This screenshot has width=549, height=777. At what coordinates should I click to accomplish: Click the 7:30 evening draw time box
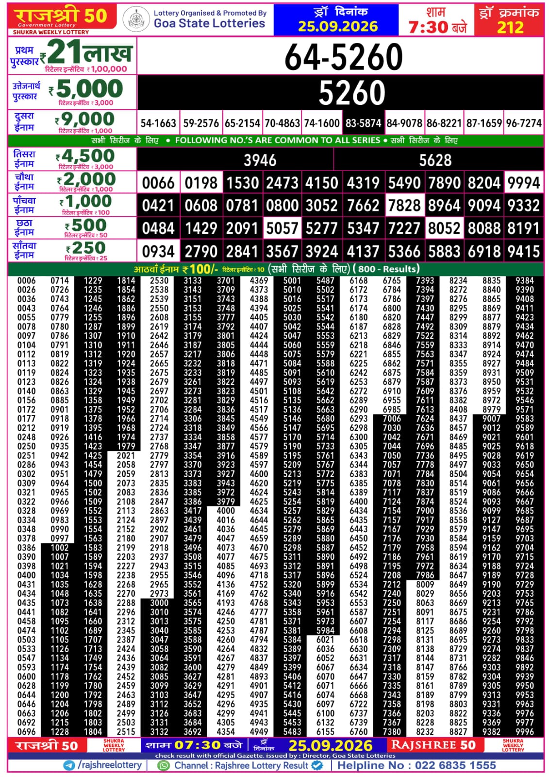tap(436, 20)
